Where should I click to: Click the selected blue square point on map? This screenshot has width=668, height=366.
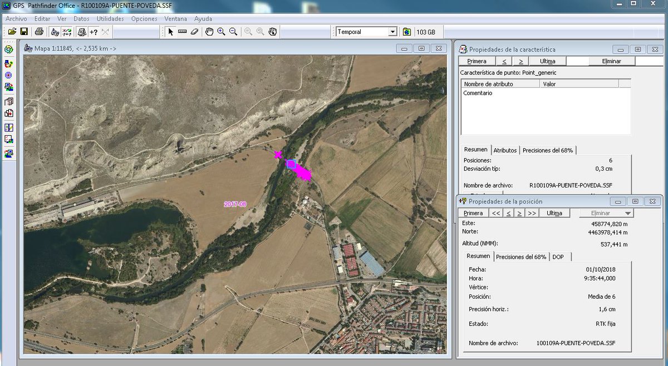291,164
